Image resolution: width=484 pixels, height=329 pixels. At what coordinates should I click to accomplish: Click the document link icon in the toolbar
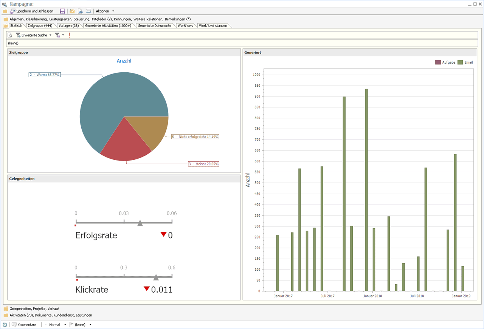80,11
